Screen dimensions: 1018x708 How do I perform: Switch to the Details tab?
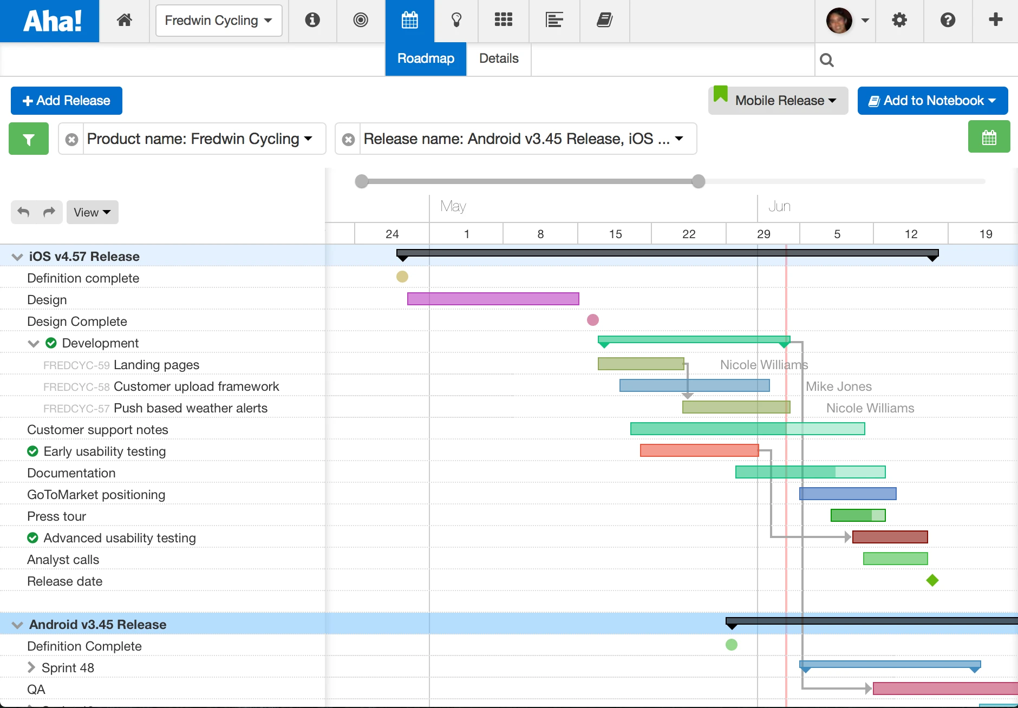pos(499,58)
